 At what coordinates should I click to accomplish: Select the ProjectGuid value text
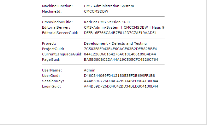point(120,49)
